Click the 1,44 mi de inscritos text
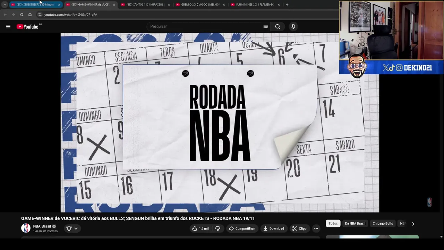This screenshot has width=444, height=250. point(45,231)
